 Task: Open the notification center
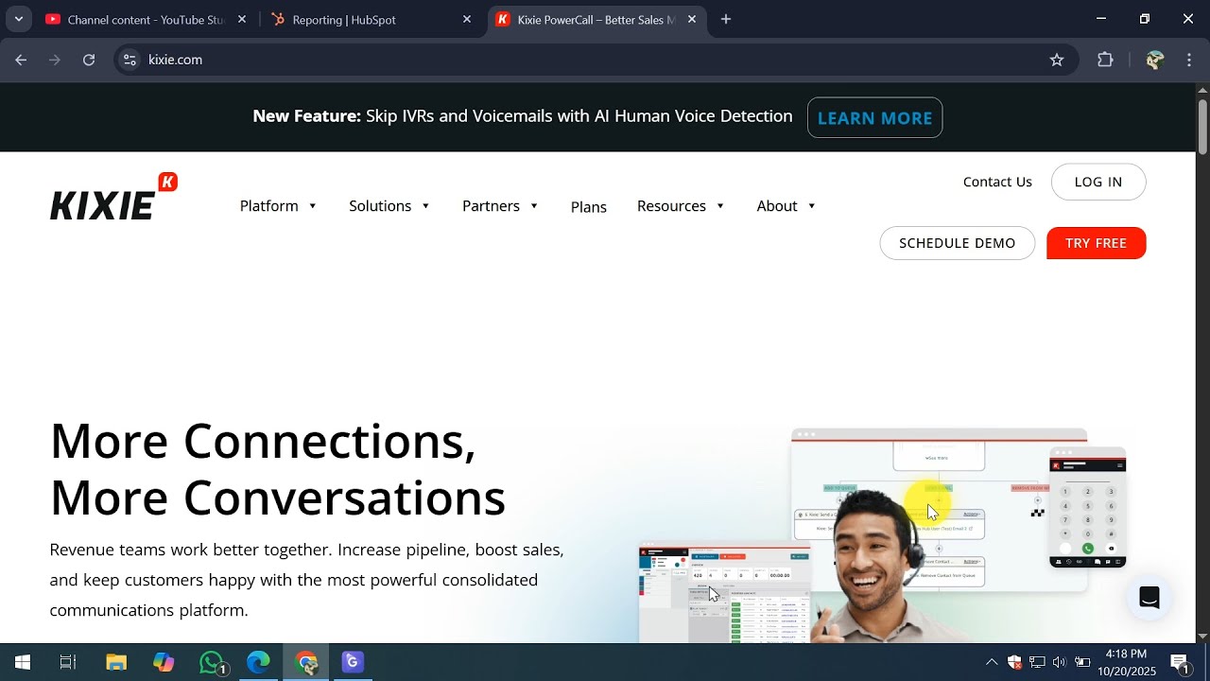pyautogui.click(x=1181, y=663)
